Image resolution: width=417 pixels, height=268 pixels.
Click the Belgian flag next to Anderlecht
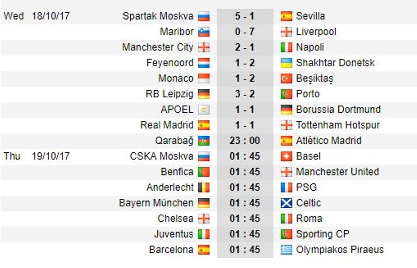tap(204, 188)
